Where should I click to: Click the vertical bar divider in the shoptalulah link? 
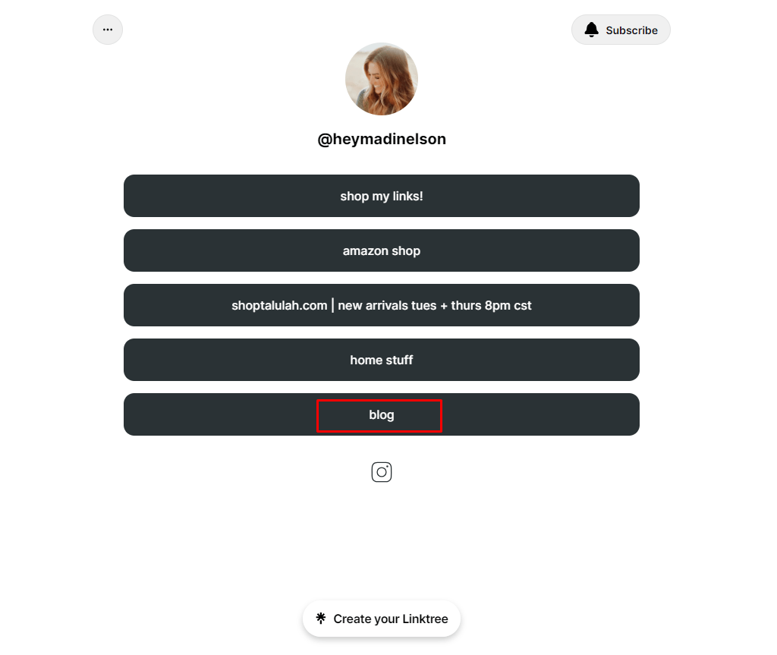[x=332, y=305]
